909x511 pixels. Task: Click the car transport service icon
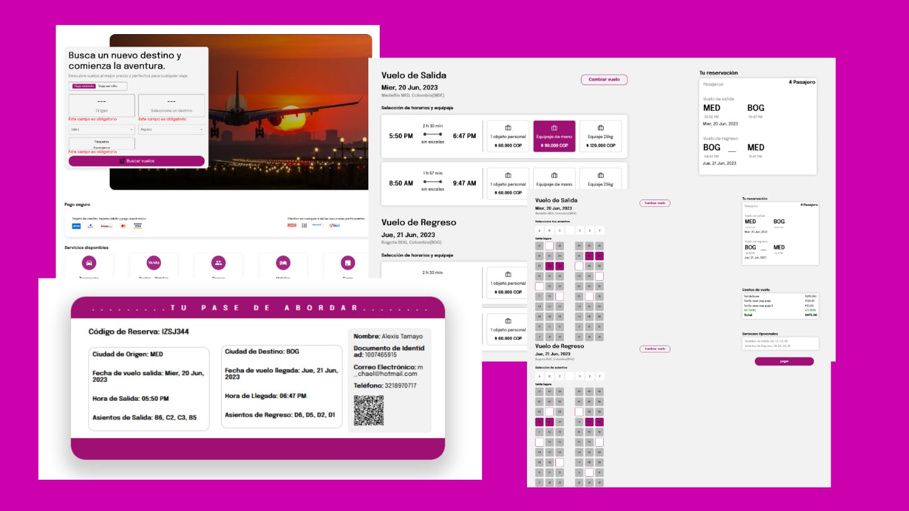[x=89, y=263]
